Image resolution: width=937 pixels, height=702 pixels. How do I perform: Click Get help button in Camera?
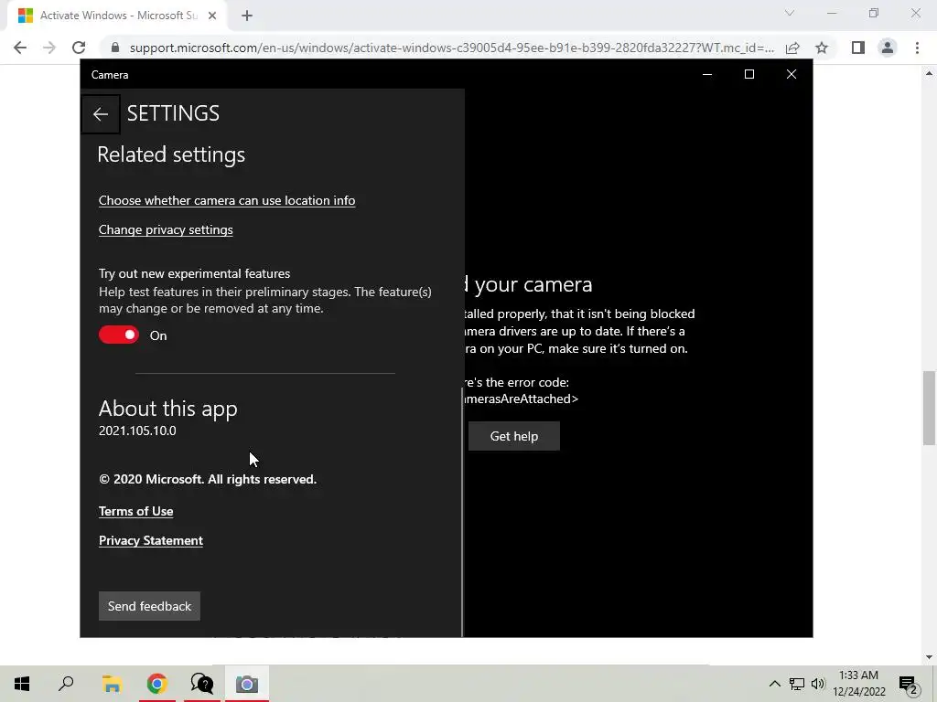click(514, 436)
